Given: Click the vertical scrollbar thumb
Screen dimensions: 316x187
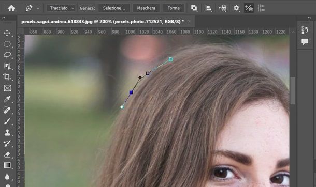Looking at the screenshot, I should tap(293, 90).
